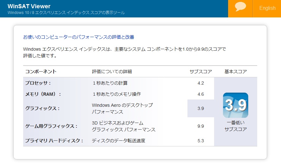The width and height of the screenshot is (281, 167).
Task: Switch language with the English button
Action: (267, 8)
